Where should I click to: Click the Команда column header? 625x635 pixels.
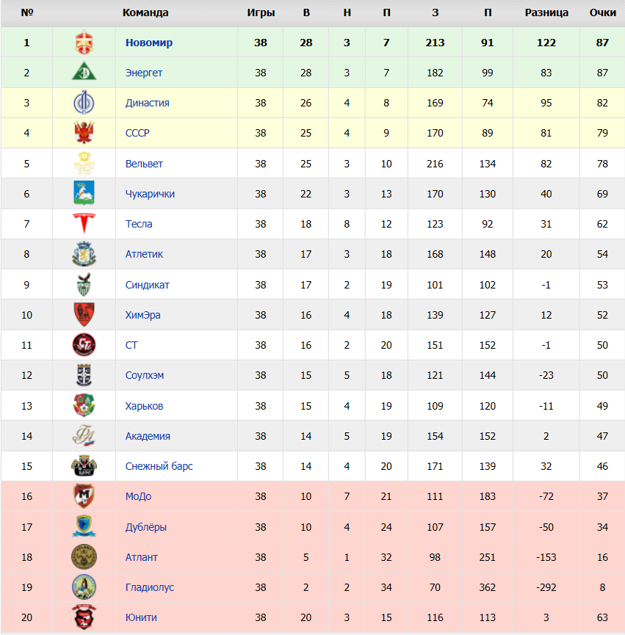point(145,12)
